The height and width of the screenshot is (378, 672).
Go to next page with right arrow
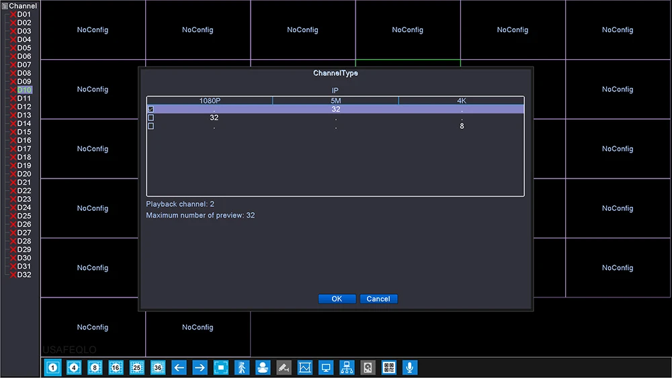[200, 367]
